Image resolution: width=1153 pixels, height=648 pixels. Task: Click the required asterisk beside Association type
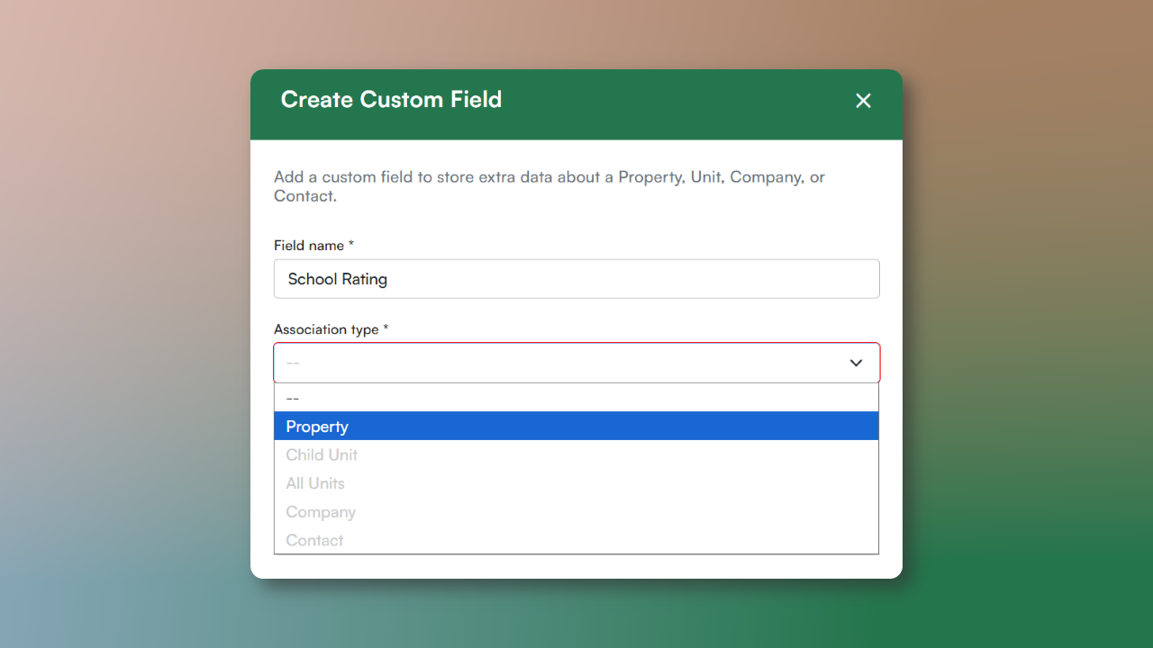click(386, 328)
